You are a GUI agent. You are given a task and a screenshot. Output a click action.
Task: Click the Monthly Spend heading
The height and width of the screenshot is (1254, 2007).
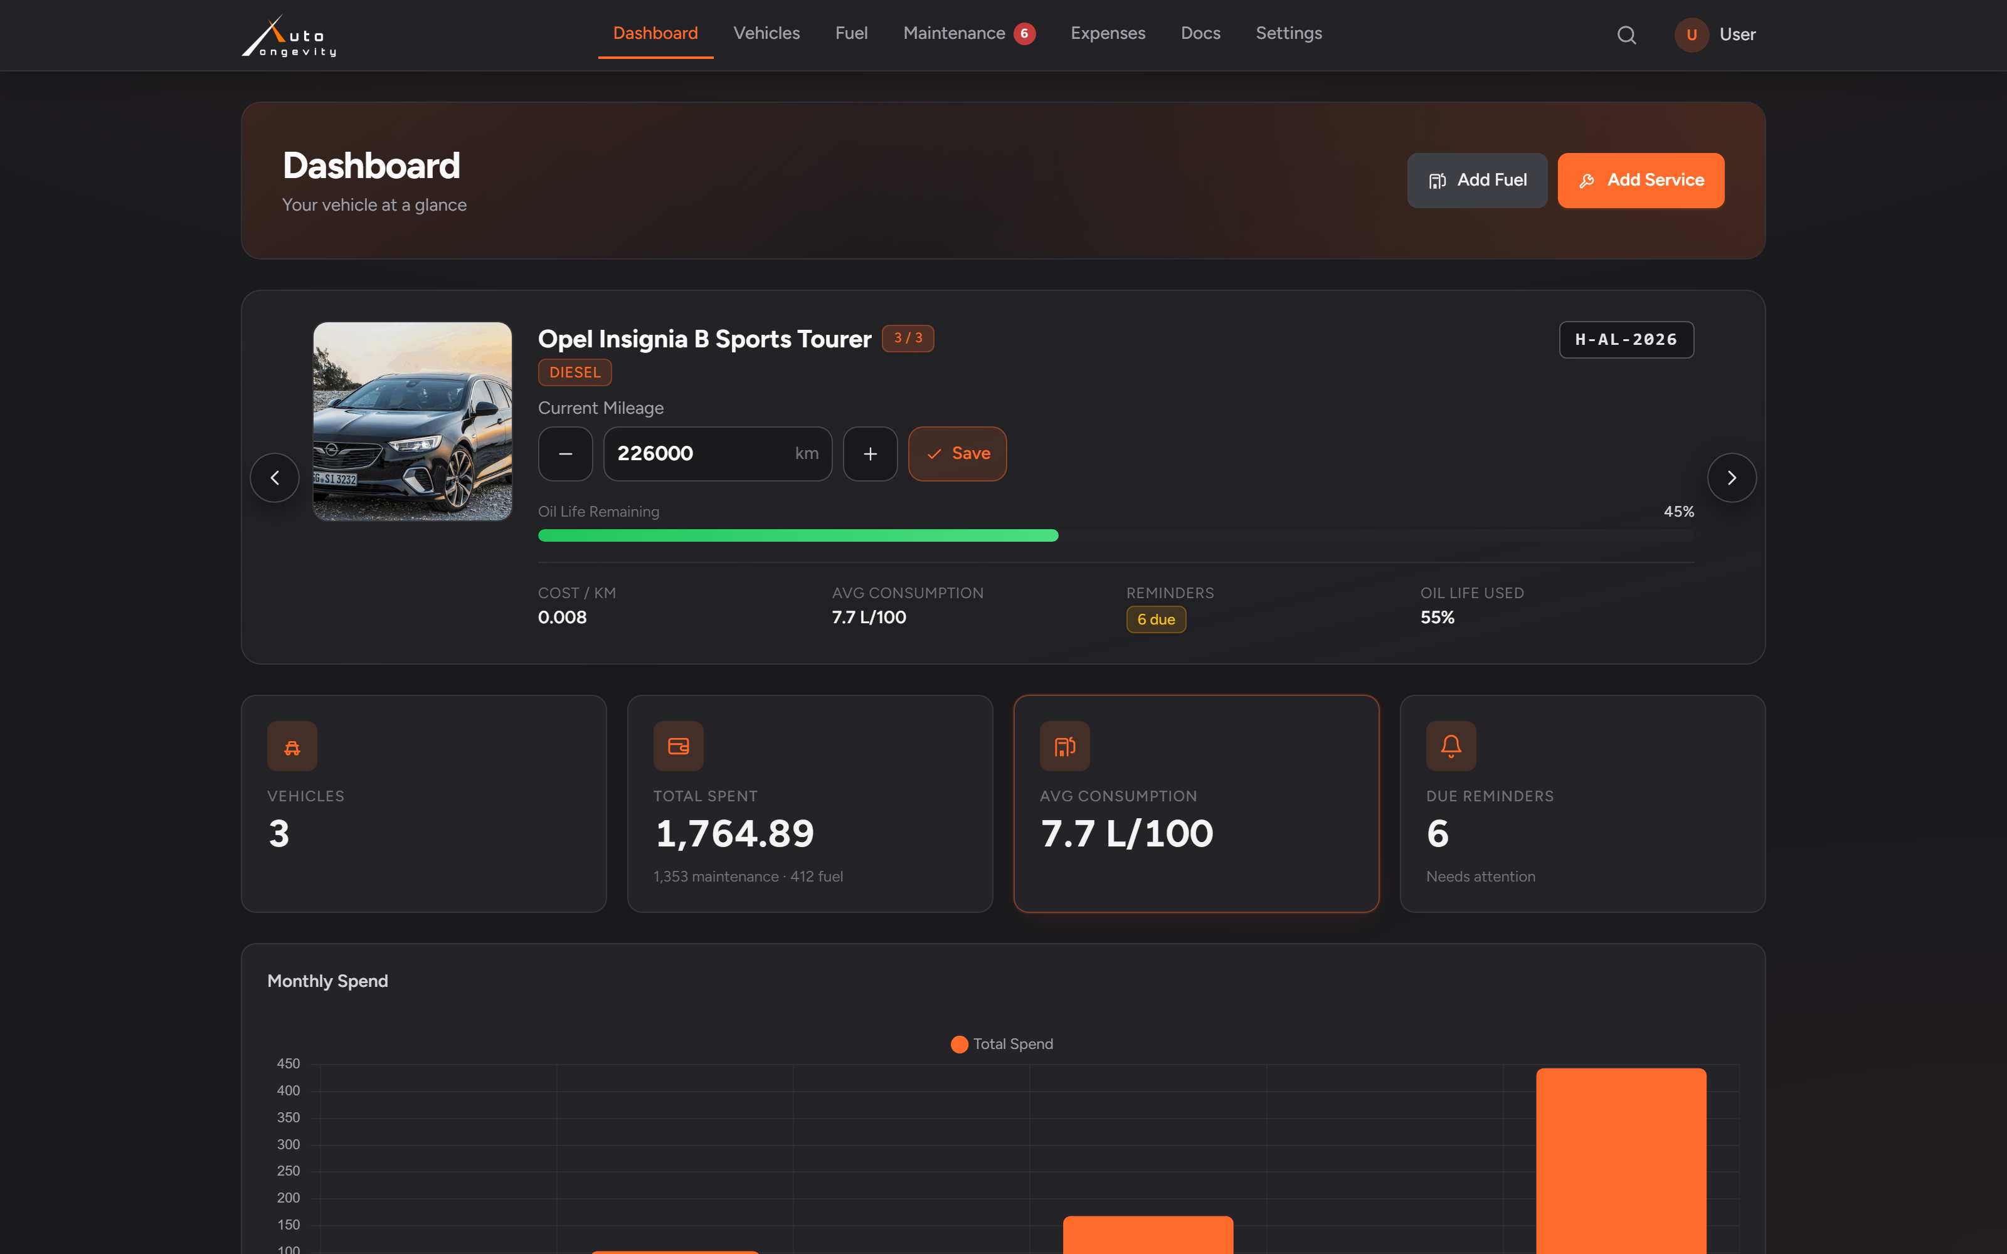327,981
